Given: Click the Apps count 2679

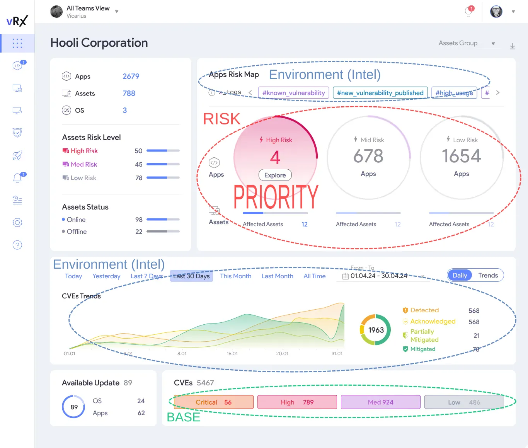Looking at the screenshot, I should tap(131, 76).
